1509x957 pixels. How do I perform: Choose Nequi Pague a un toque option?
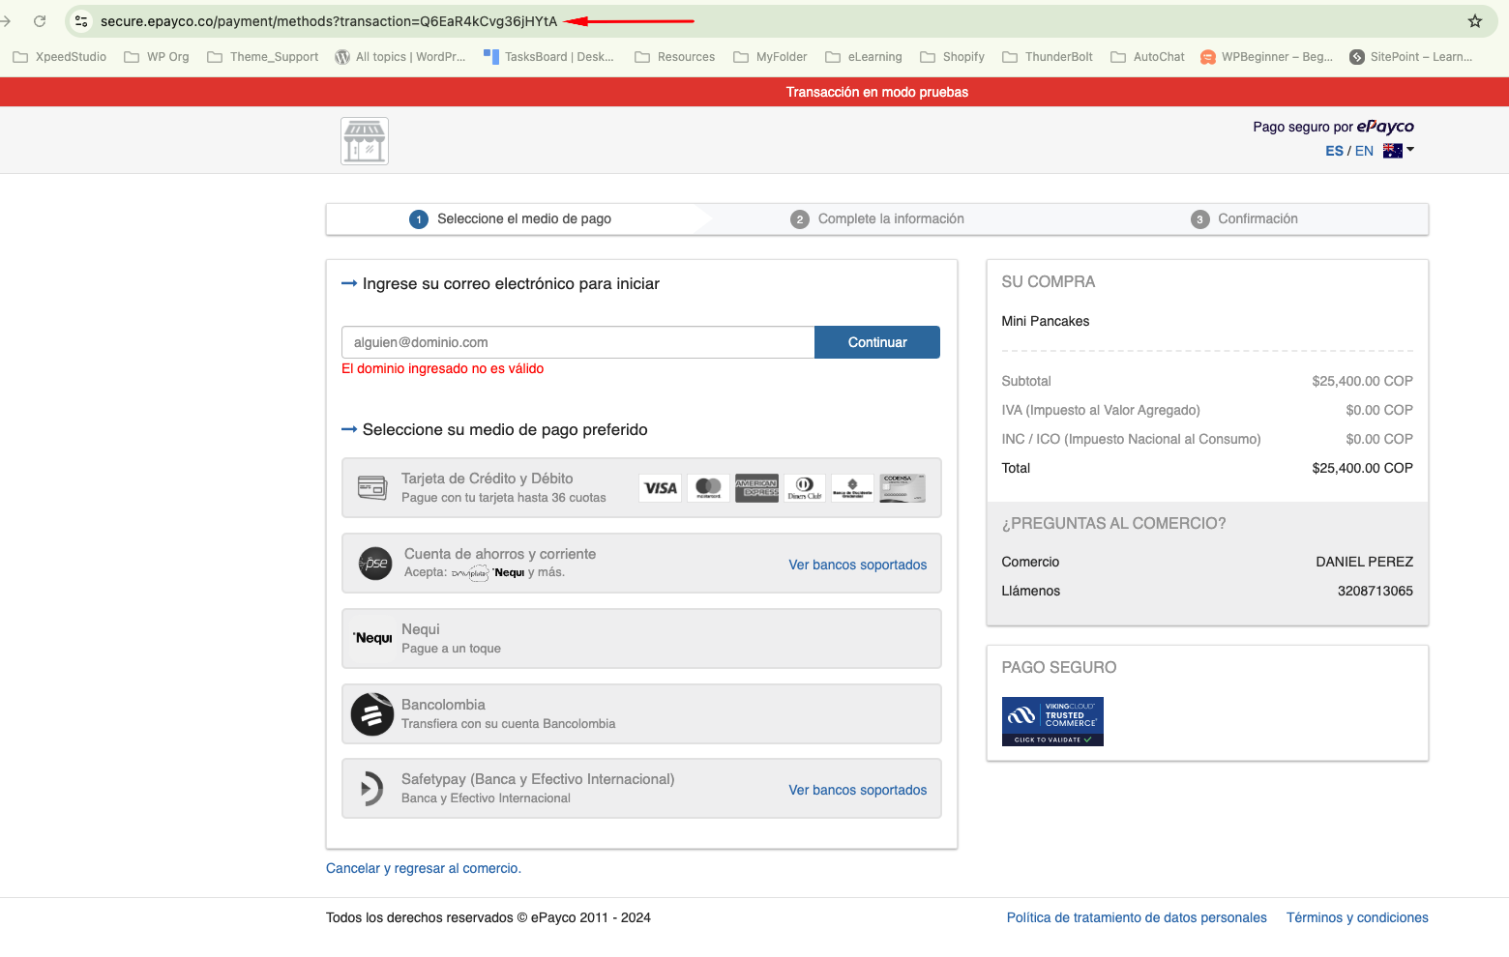[641, 639]
